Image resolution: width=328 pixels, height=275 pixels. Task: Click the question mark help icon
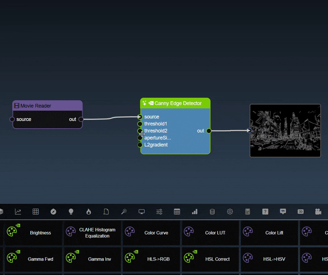tap(265, 211)
